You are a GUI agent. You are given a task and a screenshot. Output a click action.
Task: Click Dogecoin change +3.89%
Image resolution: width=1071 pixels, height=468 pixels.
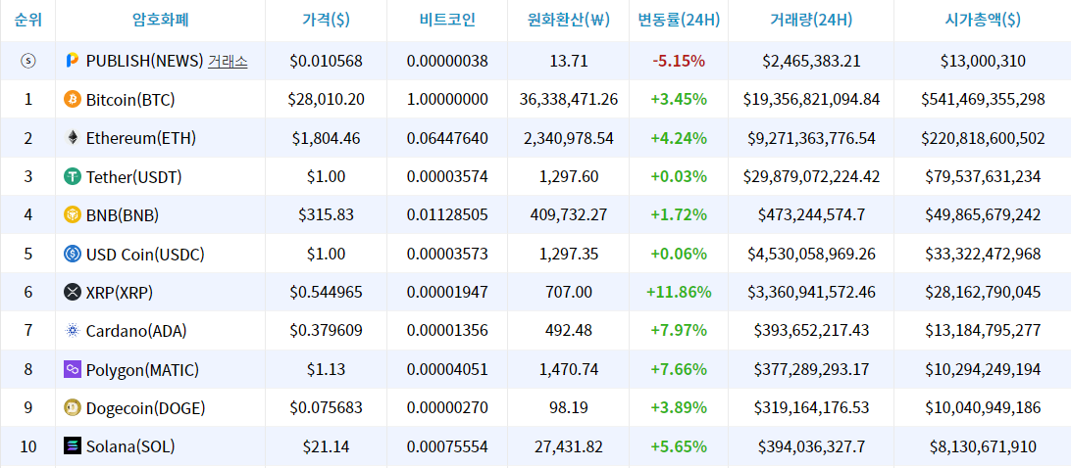tap(679, 408)
